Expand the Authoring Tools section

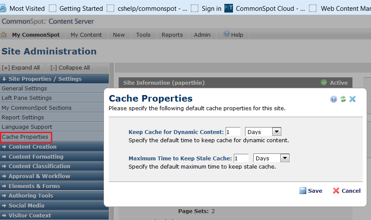(52, 196)
